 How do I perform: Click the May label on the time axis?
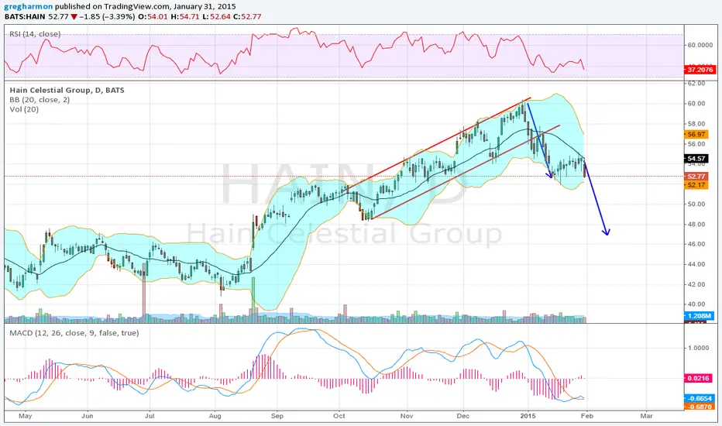click(26, 416)
